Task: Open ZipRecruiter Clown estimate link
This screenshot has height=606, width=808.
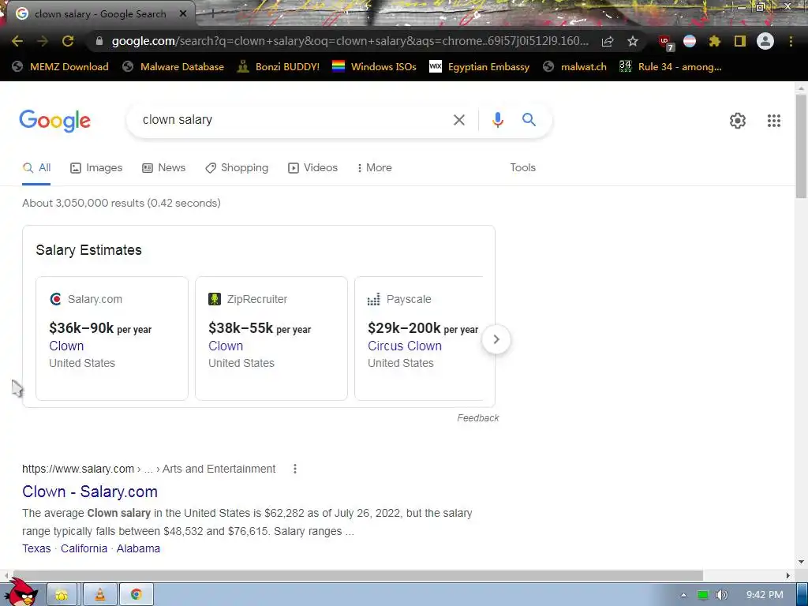Action: coord(226,346)
